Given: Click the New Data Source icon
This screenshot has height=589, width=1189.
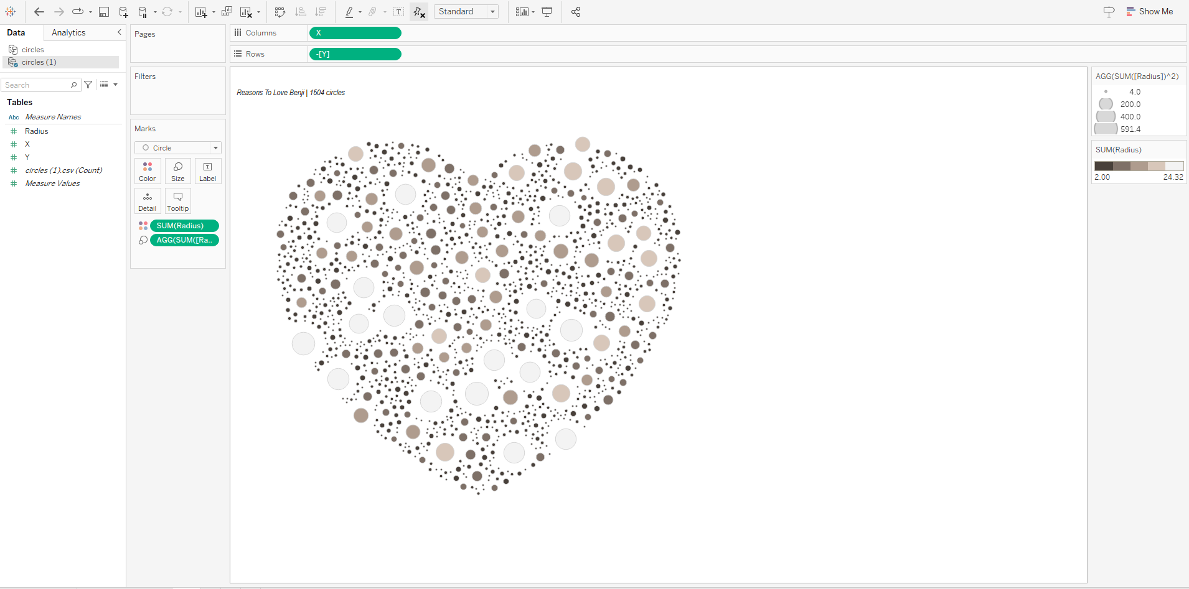Looking at the screenshot, I should [123, 12].
